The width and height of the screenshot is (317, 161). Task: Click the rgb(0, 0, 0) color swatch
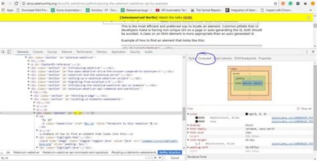coord(247,114)
